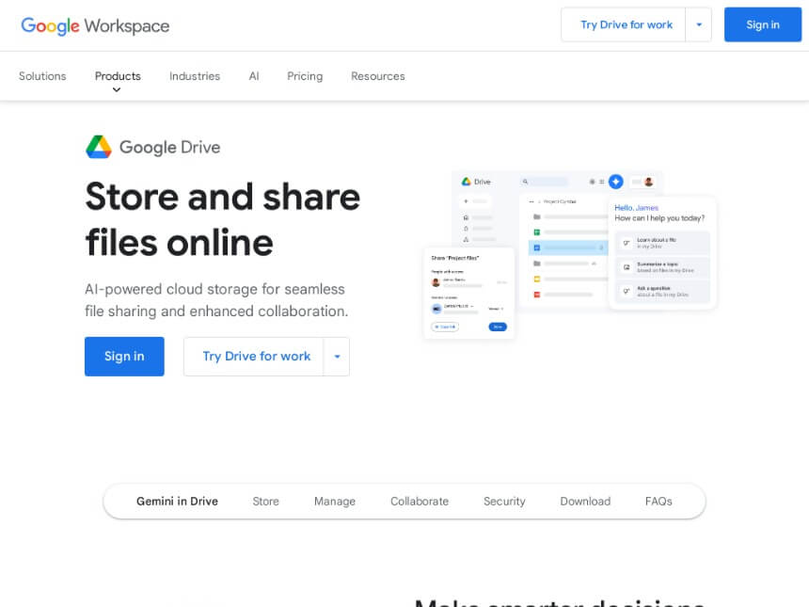Expand the Products menu chevron
Viewport: 809px width, 607px height.
point(117,90)
